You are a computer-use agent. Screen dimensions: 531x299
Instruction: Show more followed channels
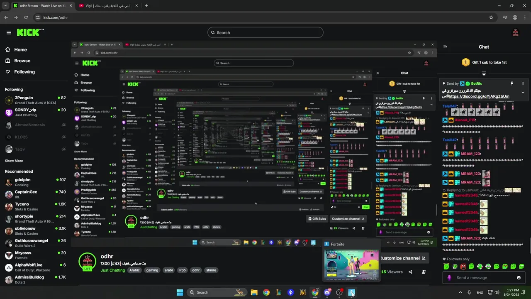pyautogui.click(x=14, y=161)
